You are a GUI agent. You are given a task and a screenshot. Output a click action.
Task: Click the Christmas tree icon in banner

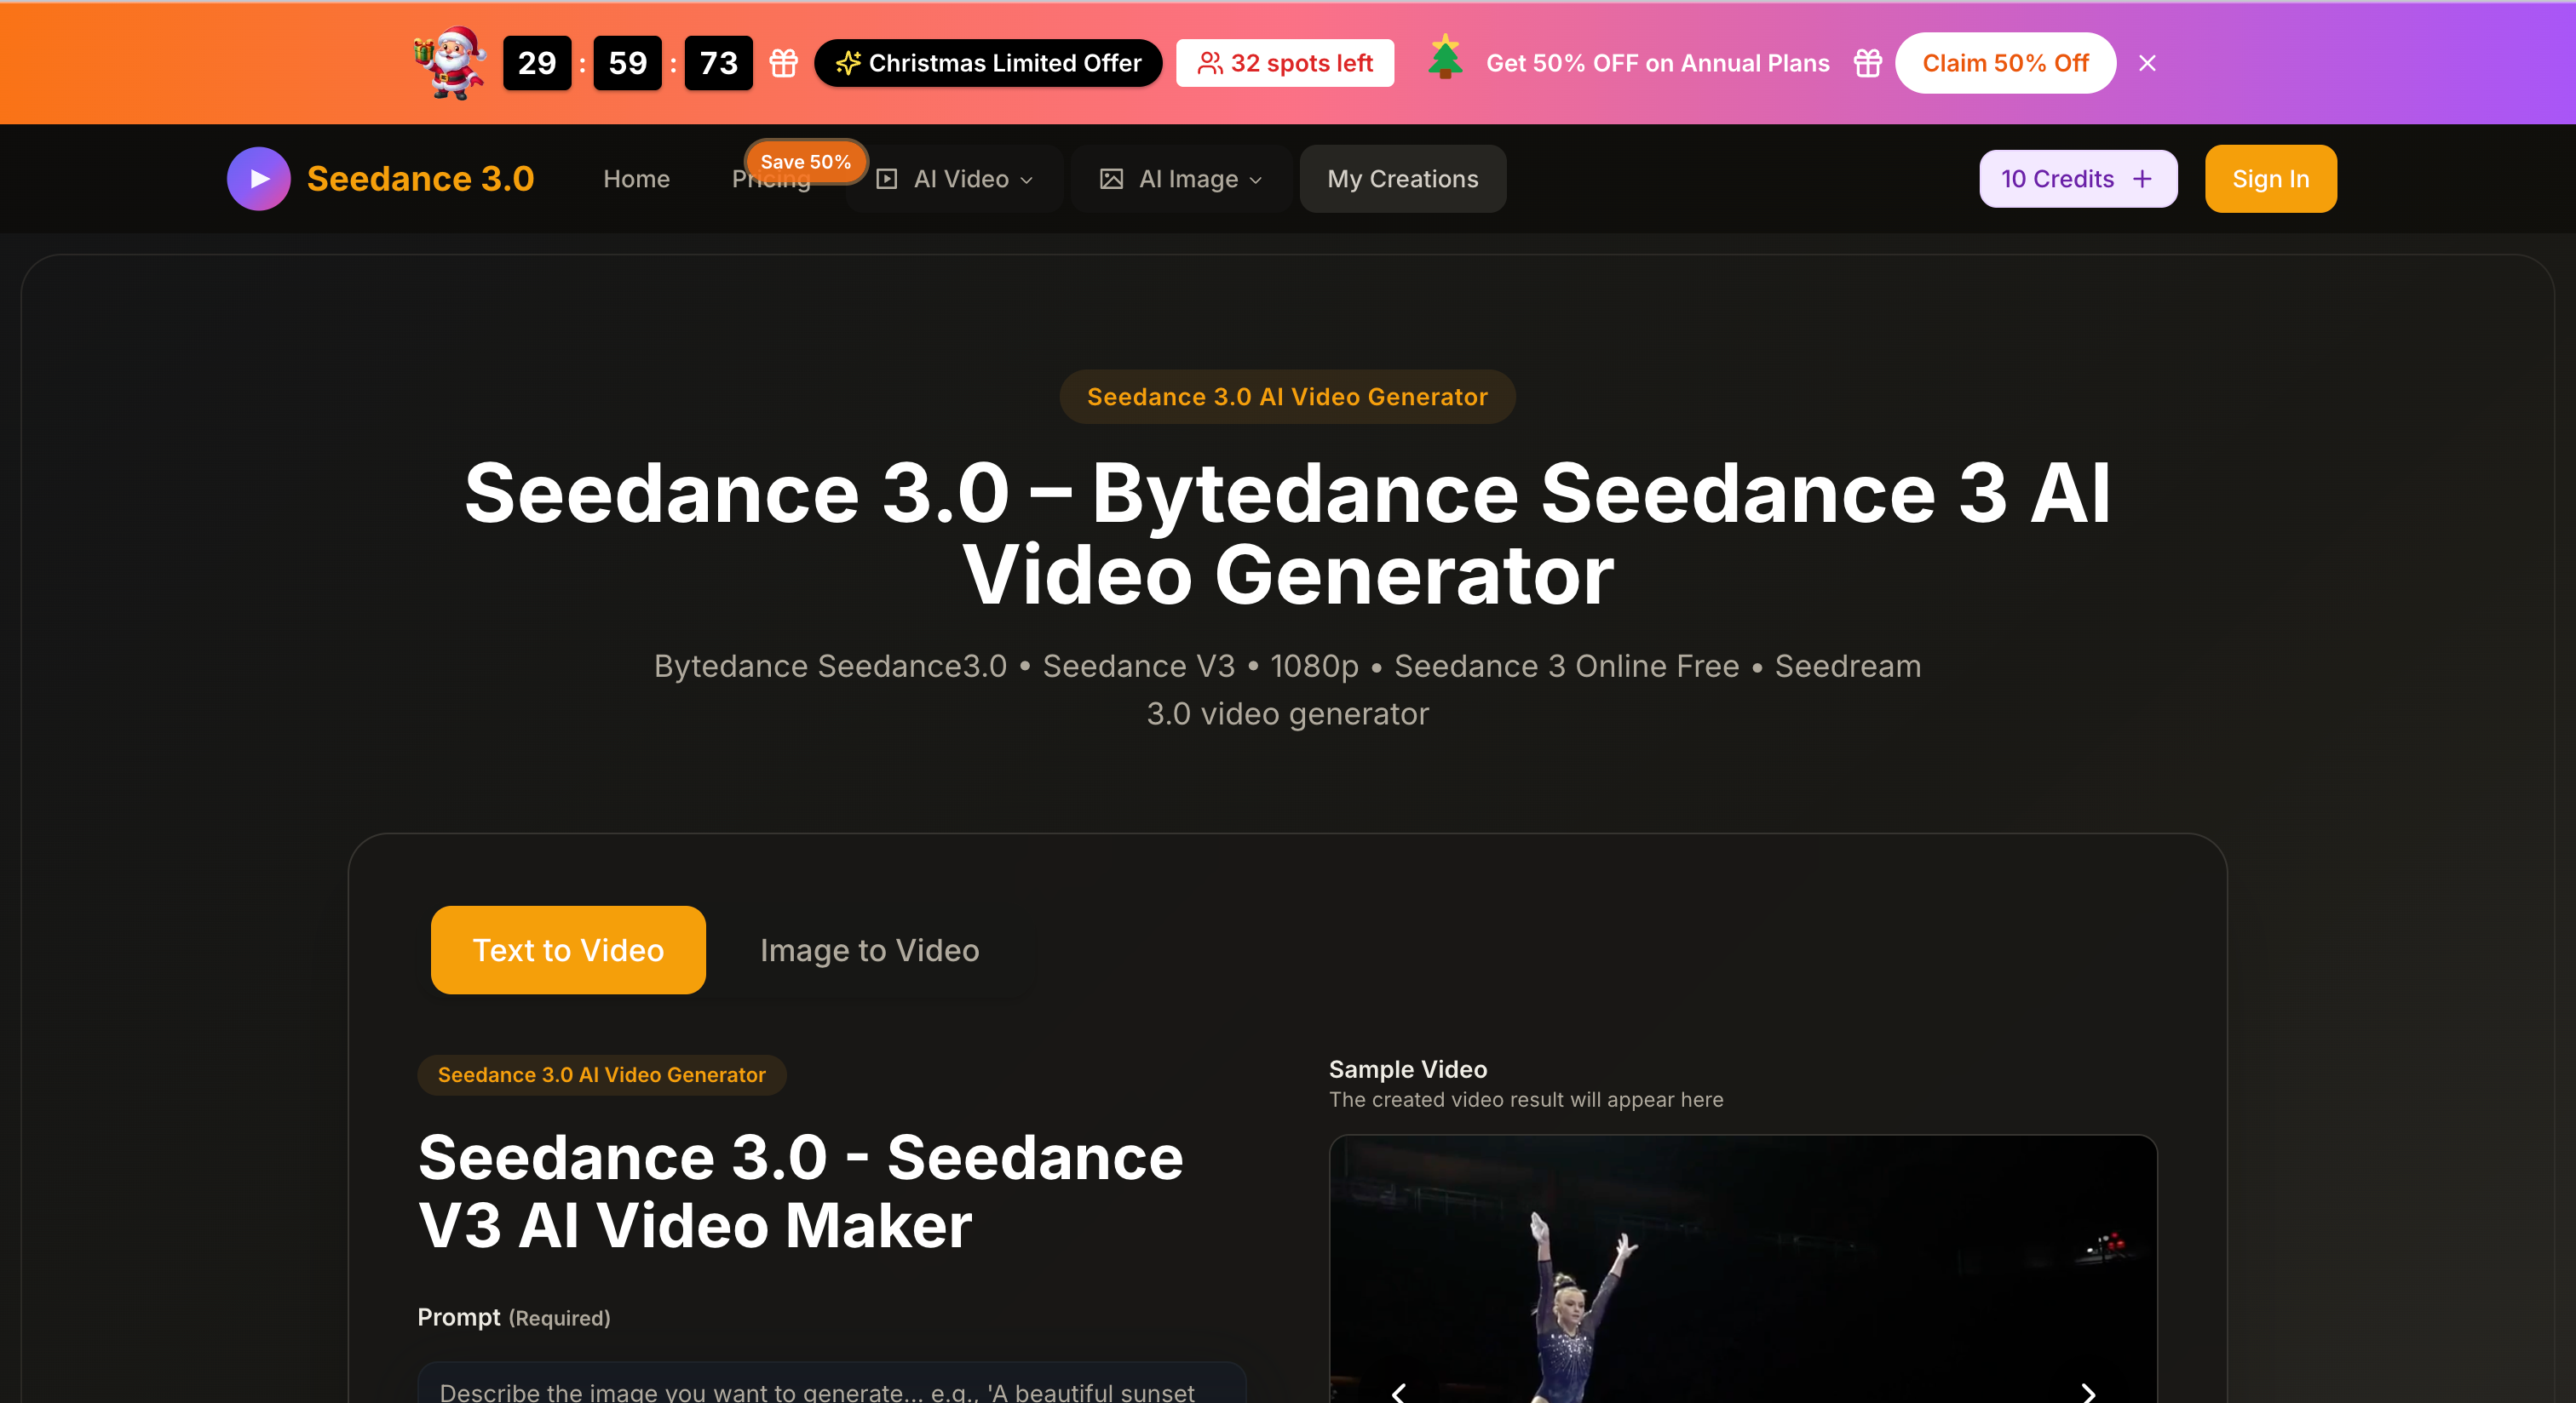pos(1445,58)
